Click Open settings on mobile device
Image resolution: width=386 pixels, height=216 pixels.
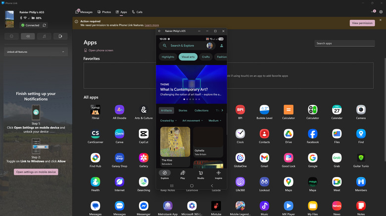(36, 172)
